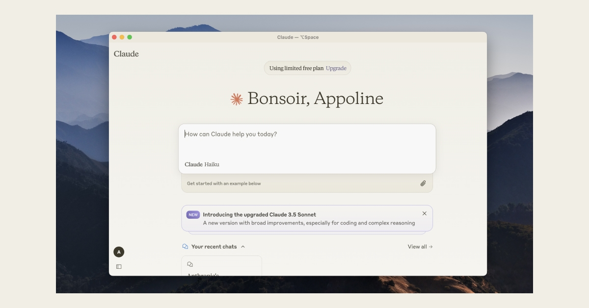Collapse Your recent chats using its chevron
This screenshot has width=589, height=308.
point(243,247)
